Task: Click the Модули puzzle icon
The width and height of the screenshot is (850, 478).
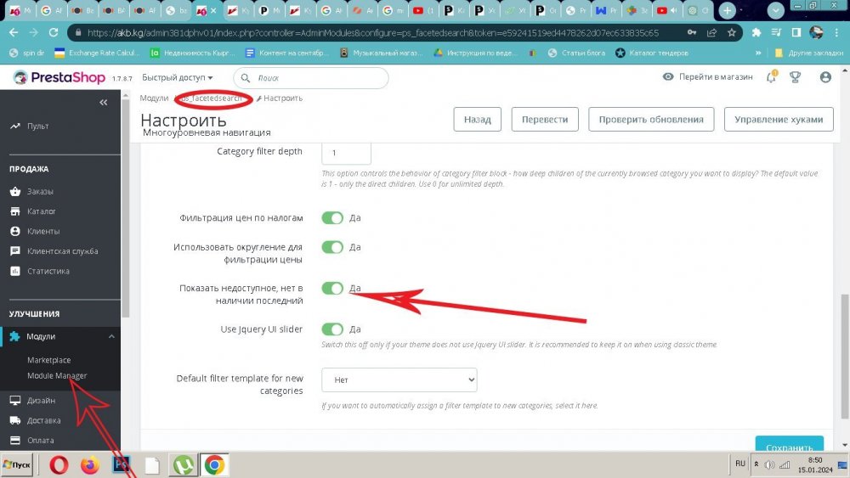Action: click(14, 336)
